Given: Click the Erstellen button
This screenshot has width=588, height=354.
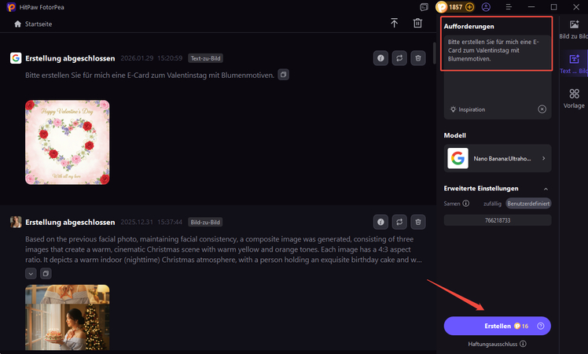Looking at the screenshot, I should coord(497,326).
